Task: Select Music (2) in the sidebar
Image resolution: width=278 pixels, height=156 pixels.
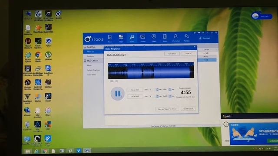Action: point(93,52)
